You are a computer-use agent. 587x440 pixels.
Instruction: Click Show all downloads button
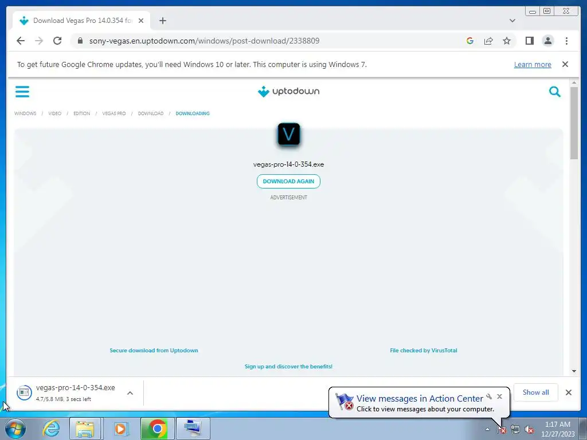click(536, 392)
